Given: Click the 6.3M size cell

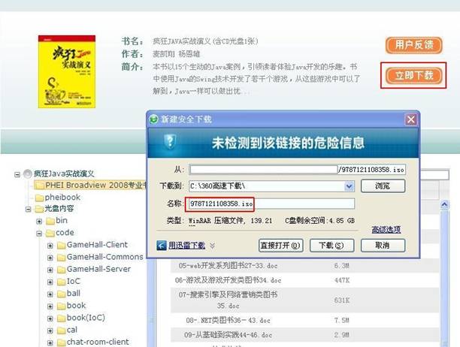Looking at the screenshot, I should 341,266.
